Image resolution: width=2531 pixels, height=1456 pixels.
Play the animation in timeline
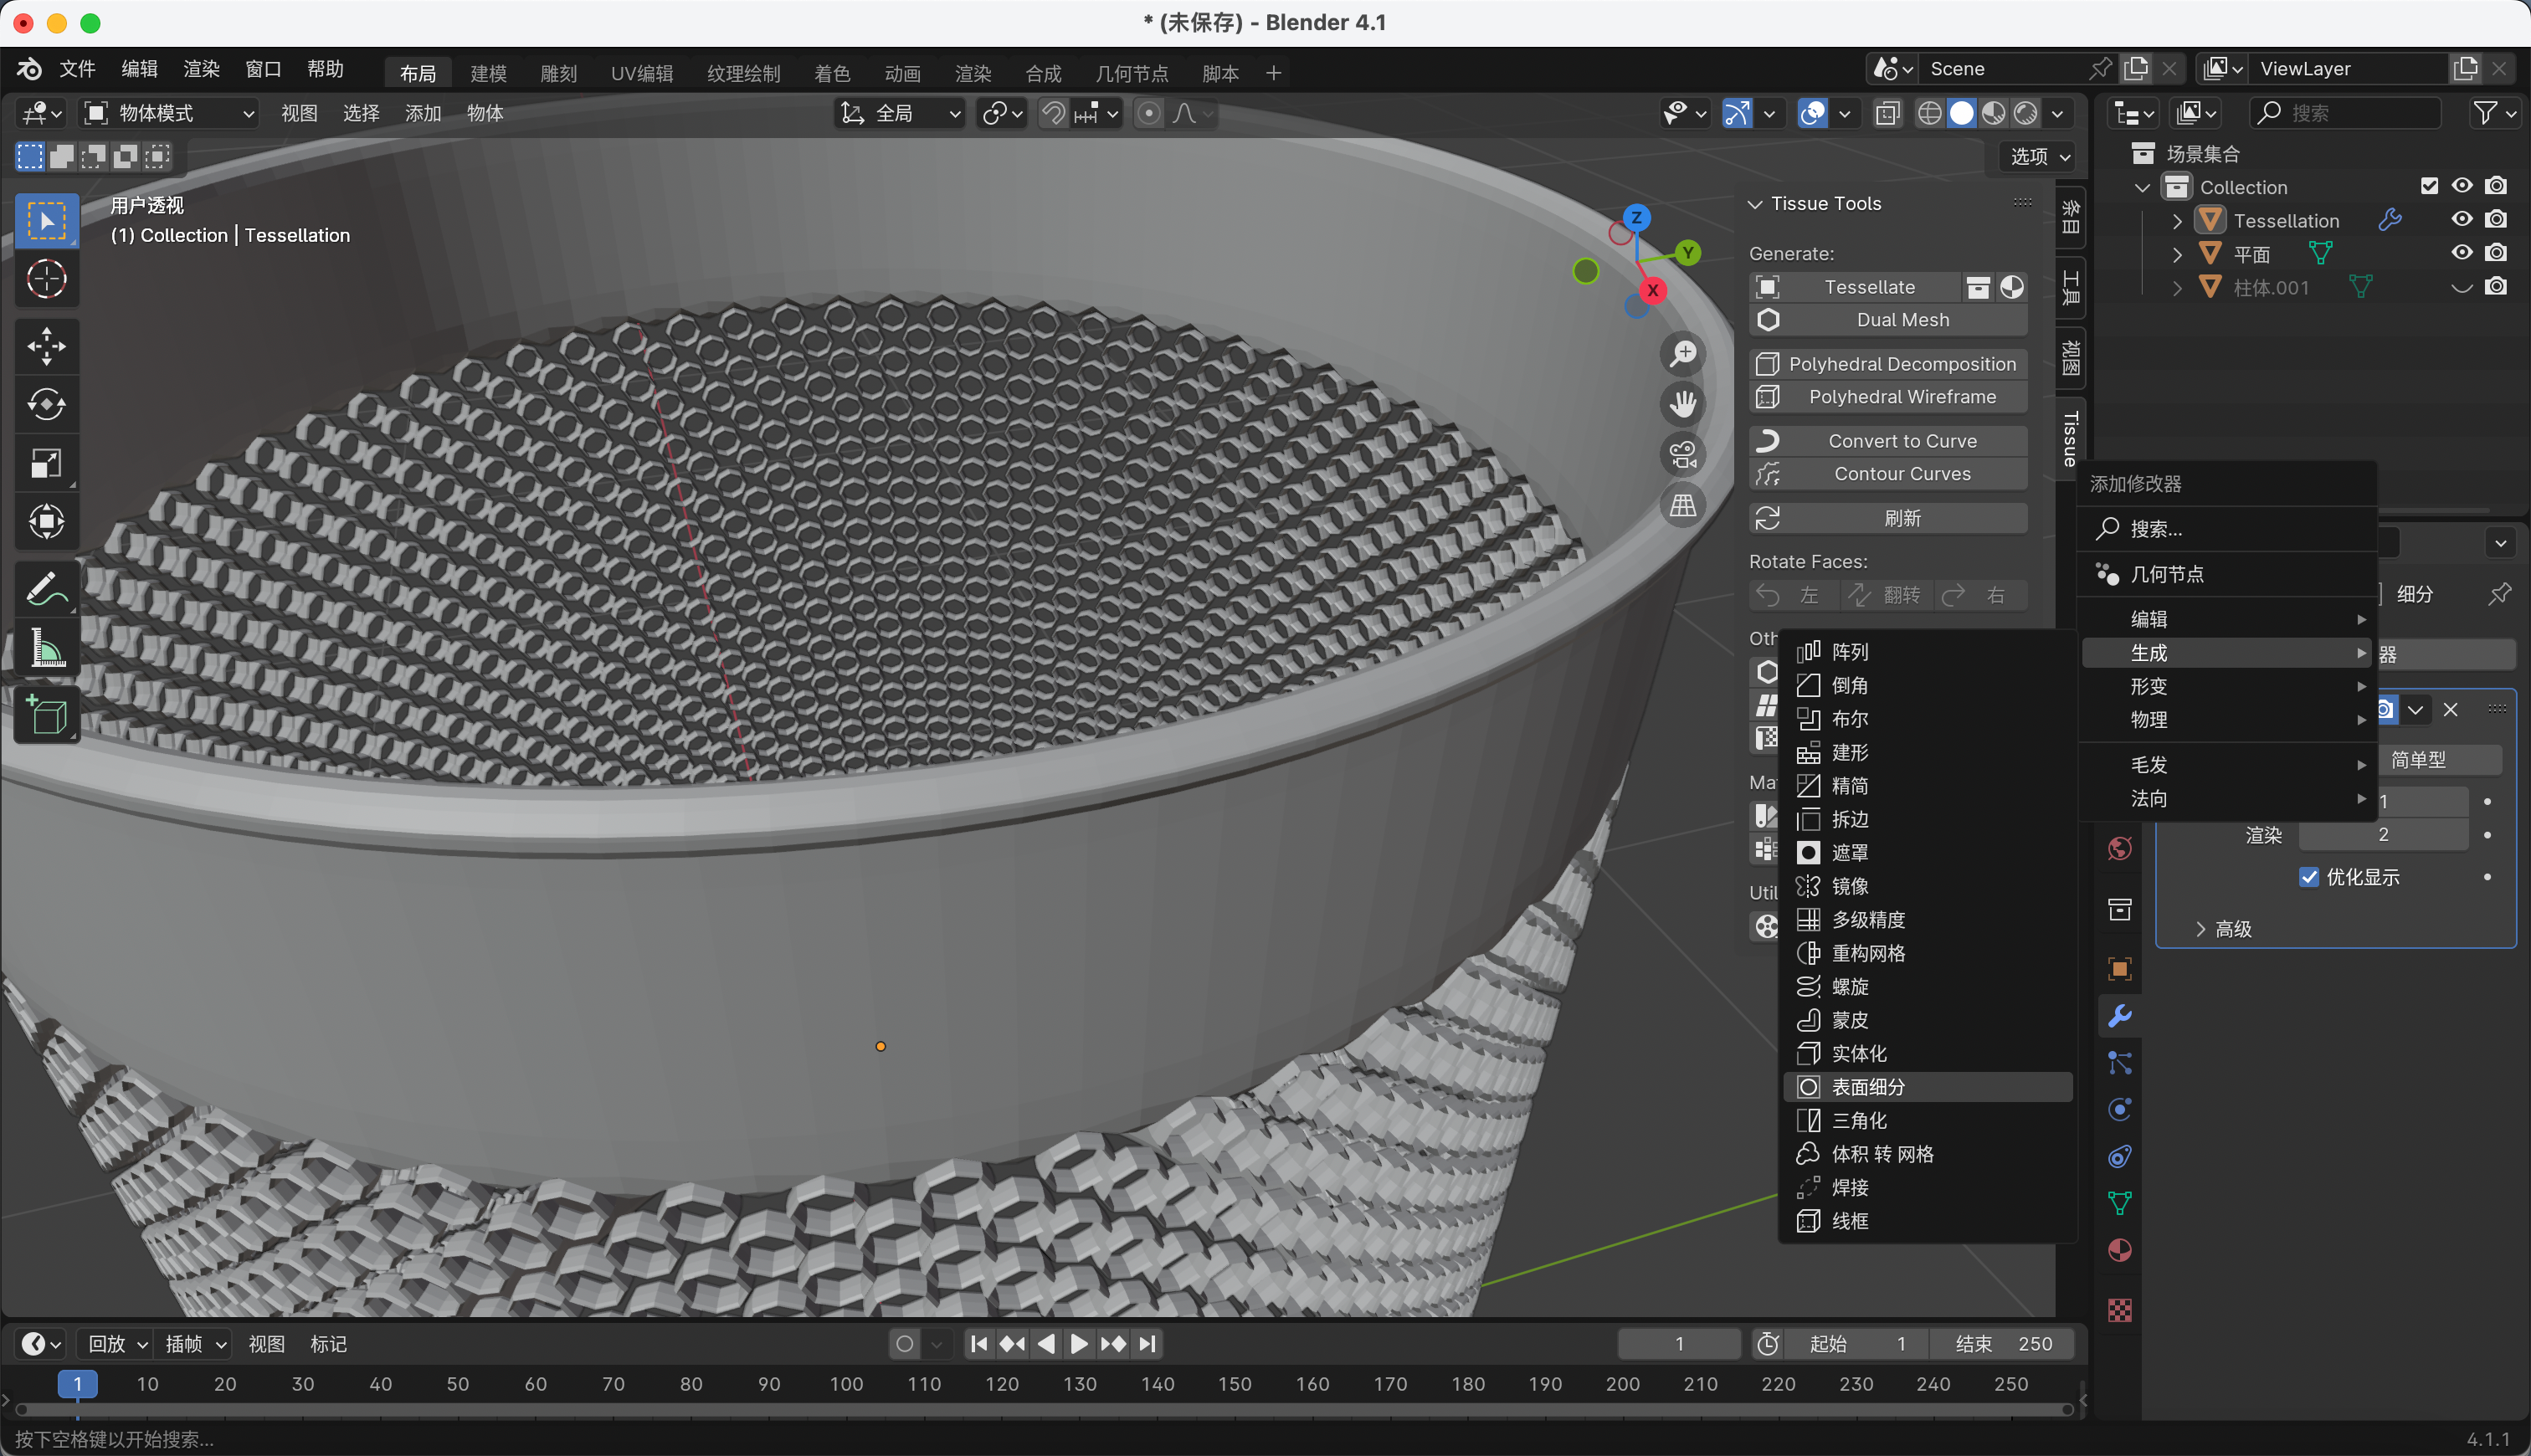[x=1080, y=1344]
